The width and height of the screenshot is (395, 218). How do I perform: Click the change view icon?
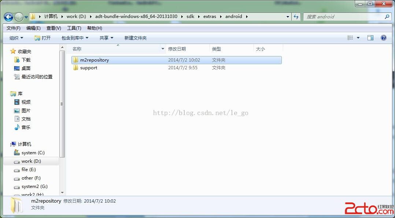[350, 38]
